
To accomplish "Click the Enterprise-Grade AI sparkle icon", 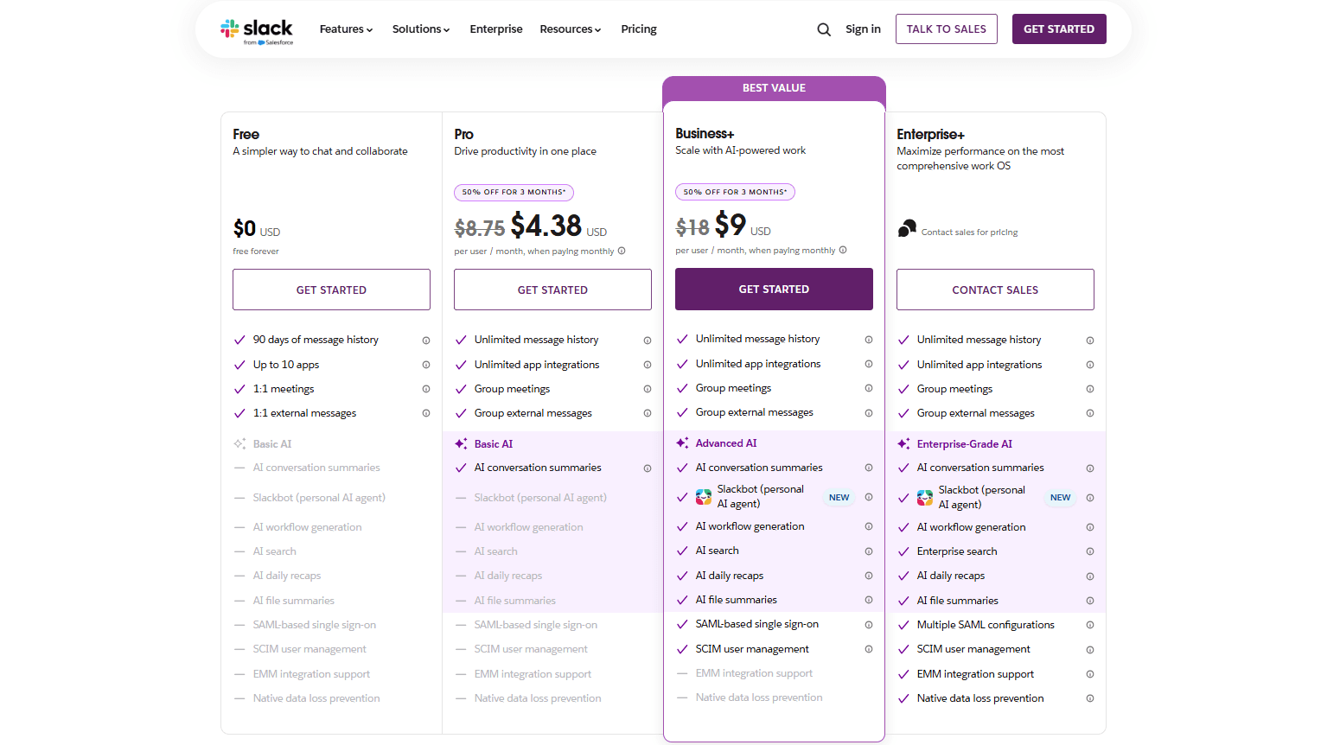I will pyautogui.click(x=903, y=443).
